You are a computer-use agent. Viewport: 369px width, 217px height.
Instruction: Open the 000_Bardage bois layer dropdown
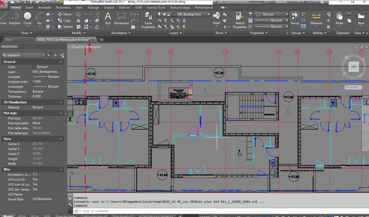click(x=209, y=14)
